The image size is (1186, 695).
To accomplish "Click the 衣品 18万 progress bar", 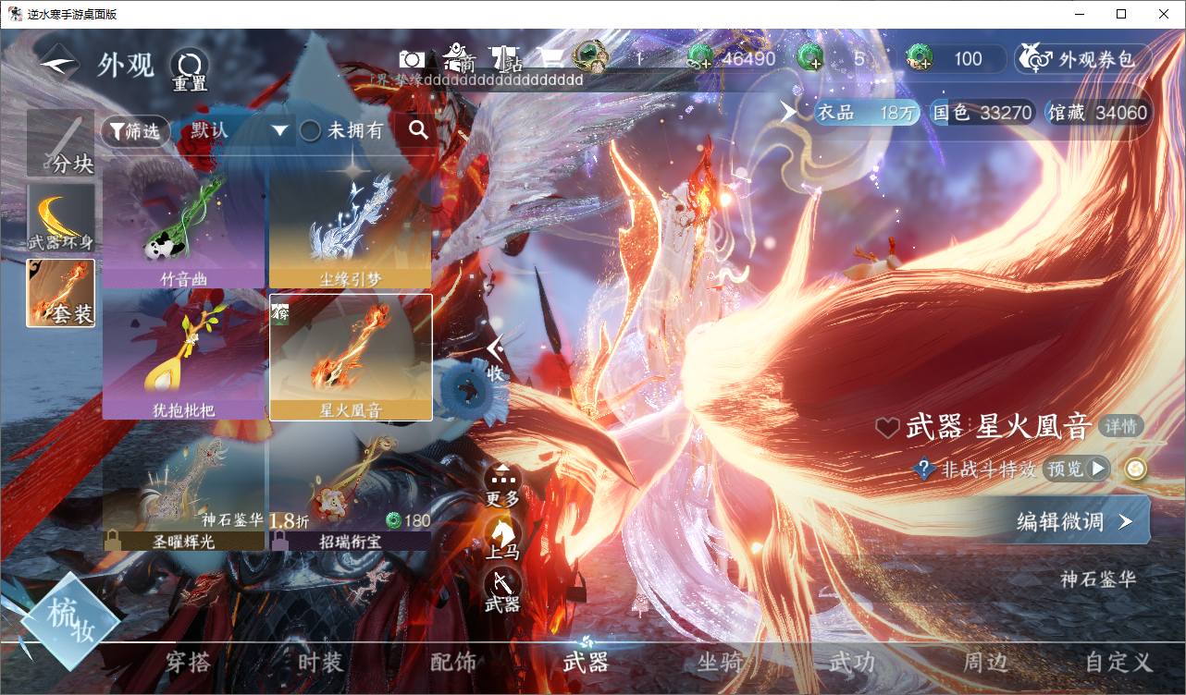I will [x=864, y=113].
